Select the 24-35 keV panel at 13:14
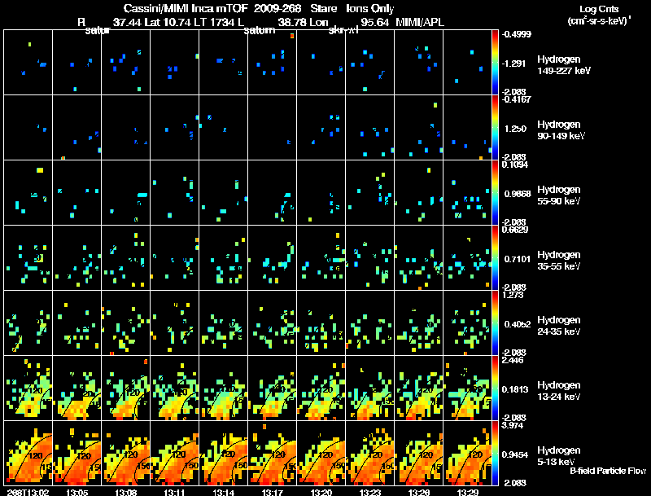This screenshot has width=651, height=496. click(x=223, y=323)
